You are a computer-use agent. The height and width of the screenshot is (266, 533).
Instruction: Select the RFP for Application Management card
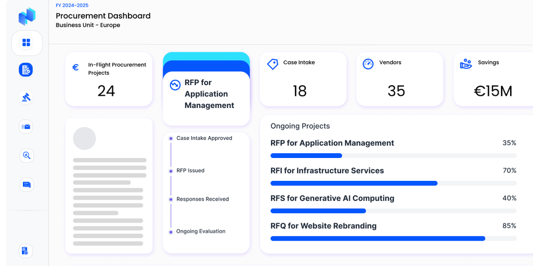click(x=206, y=98)
